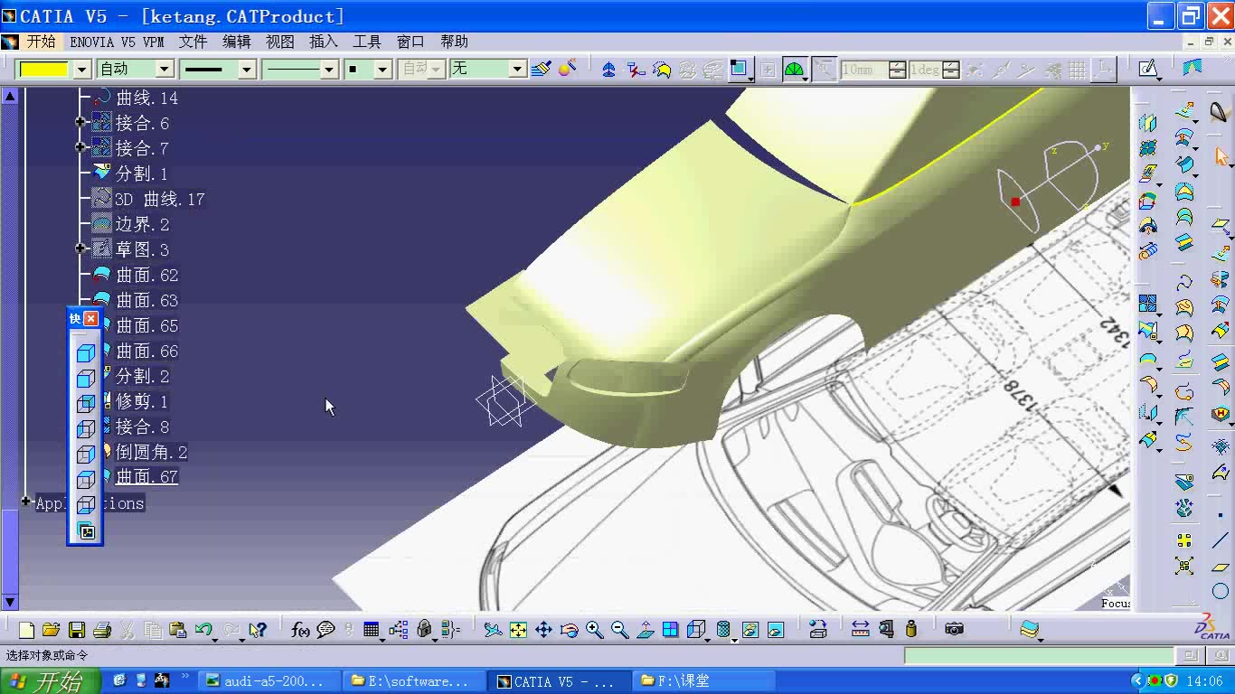Open the 视图 menu

280,42
